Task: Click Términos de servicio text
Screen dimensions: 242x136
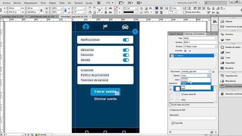Action: click(95, 80)
